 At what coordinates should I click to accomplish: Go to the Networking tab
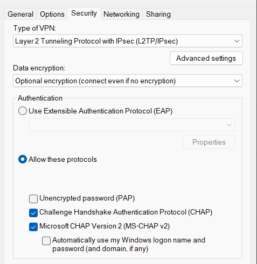point(122,14)
